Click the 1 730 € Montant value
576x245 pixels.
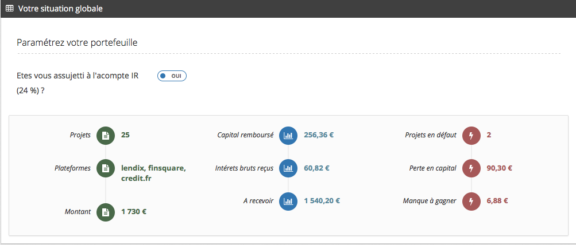pos(134,212)
